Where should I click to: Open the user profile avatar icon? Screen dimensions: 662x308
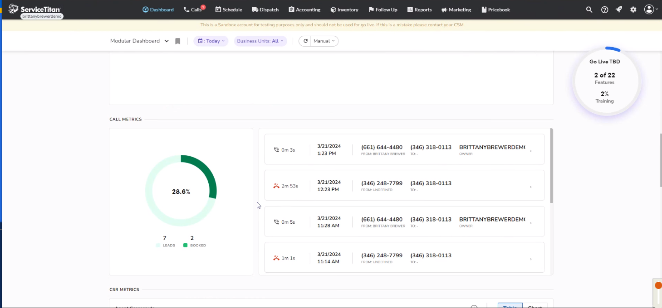[x=648, y=9]
